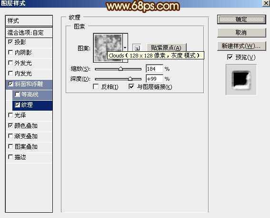Select 样式 in the left panel
The height and width of the screenshot is (218, 270).
tap(29, 21)
